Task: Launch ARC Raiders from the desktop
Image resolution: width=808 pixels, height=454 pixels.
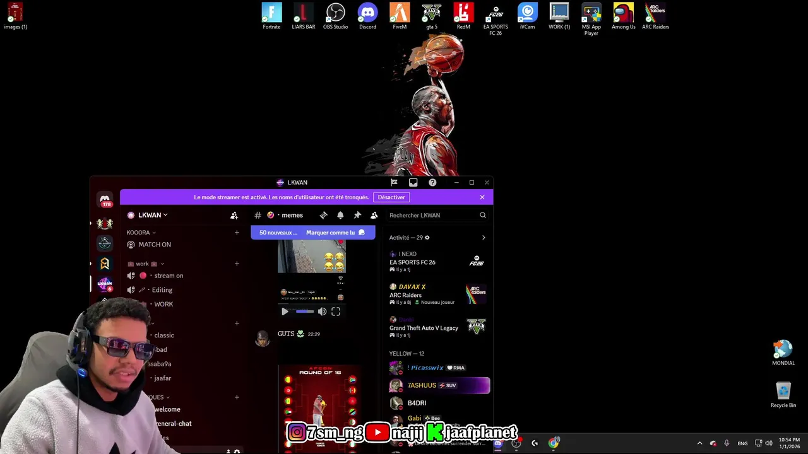Action: [x=655, y=16]
